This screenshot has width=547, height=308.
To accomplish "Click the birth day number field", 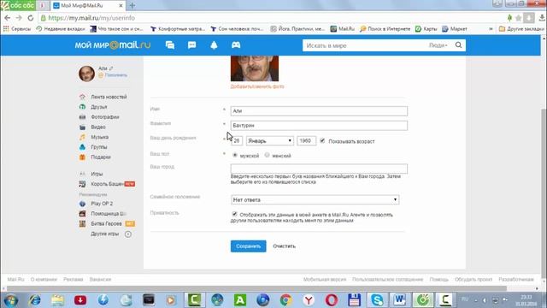I will click(x=237, y=140).
